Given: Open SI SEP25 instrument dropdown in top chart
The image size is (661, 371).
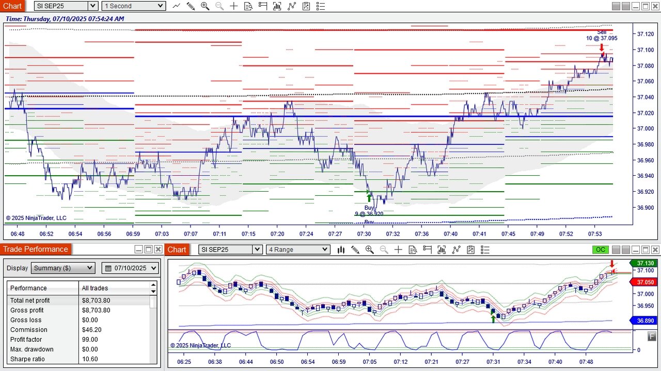Looking at the screenshot, I should [93, 6].
